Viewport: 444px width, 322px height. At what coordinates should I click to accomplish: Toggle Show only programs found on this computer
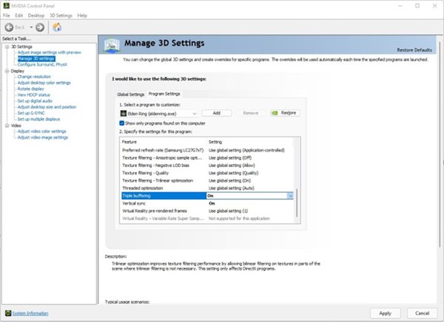(x=122, y=123)
